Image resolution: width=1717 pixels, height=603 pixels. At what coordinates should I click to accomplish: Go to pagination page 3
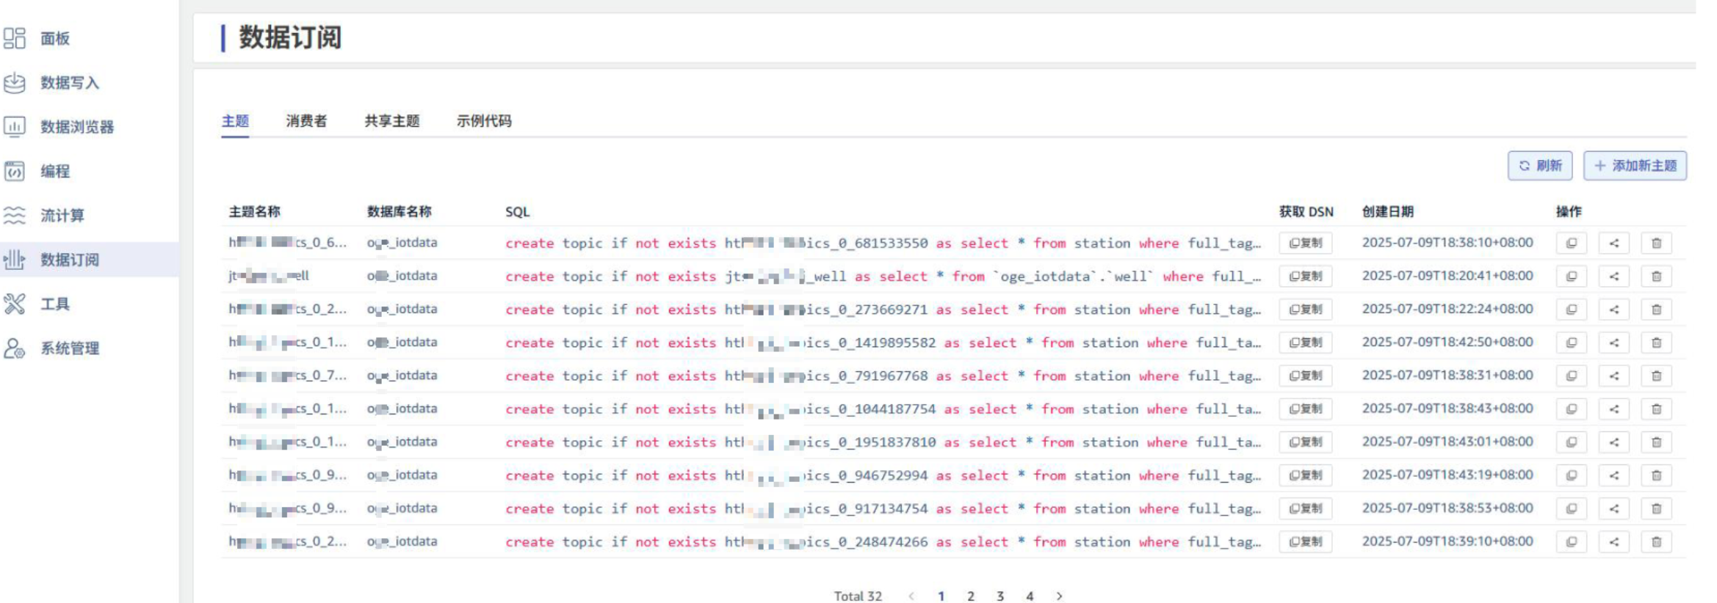[x=1000, y=596]
